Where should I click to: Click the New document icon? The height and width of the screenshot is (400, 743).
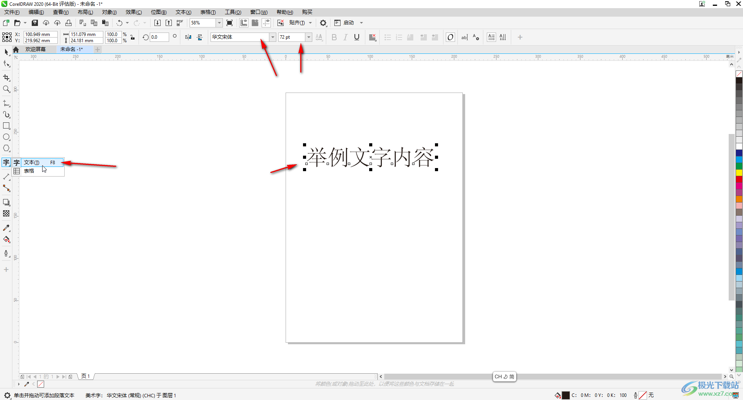pos(6,23)
